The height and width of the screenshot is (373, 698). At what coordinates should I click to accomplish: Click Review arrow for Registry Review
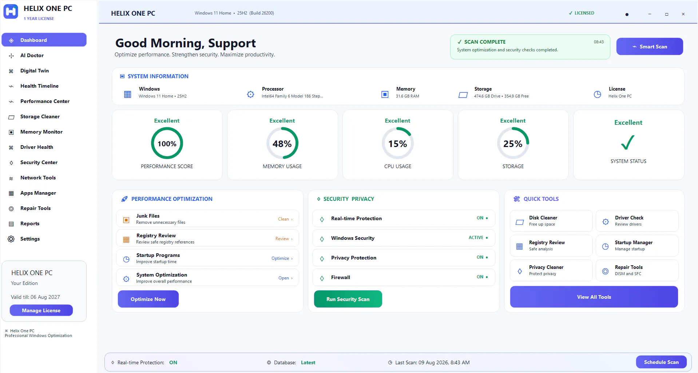284,239
